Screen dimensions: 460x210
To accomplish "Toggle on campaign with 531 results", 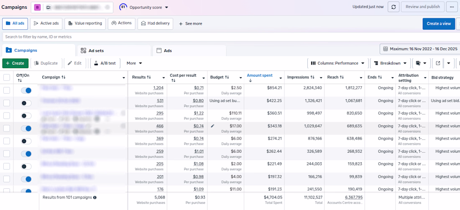I will pyautogui.click(x=26, y=103).
